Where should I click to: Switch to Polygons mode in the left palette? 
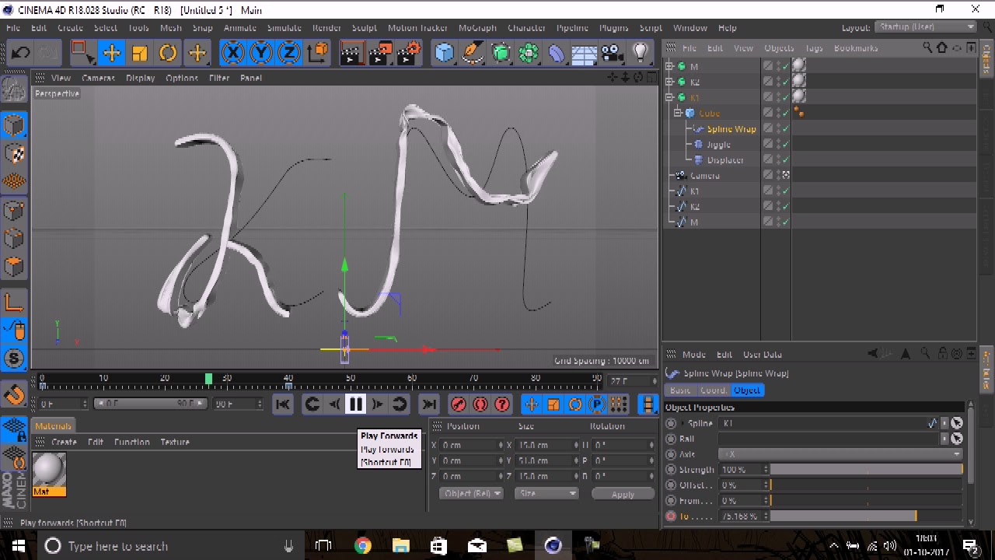click(14, 267)
